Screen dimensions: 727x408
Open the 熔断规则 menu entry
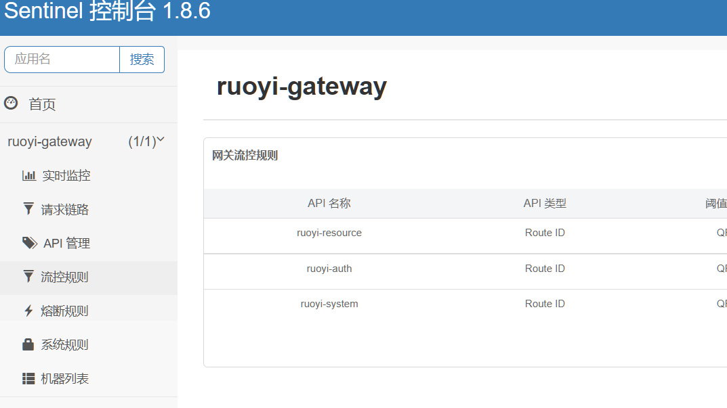click(x=64, y=311)
